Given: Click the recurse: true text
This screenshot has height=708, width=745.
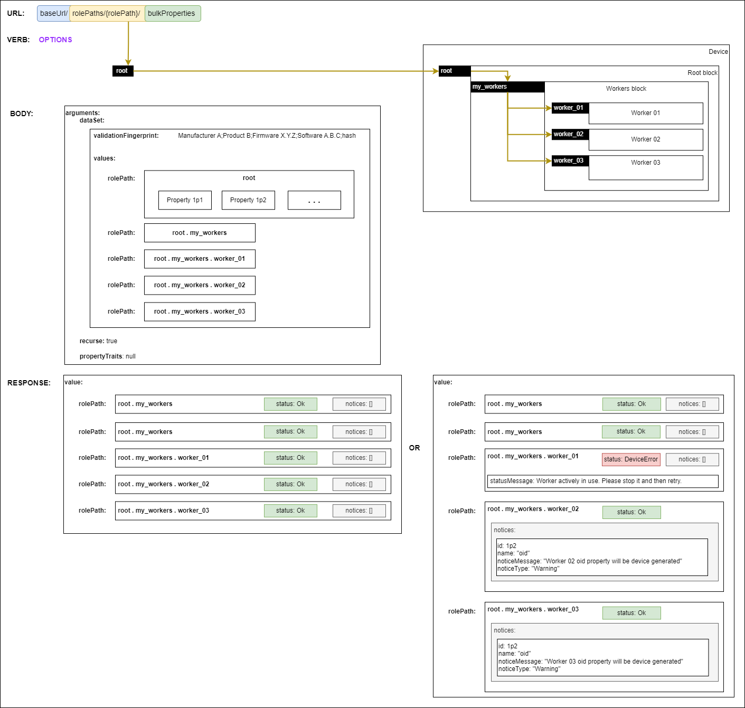Looking at the screenshot, I should (x=98, y=341).
